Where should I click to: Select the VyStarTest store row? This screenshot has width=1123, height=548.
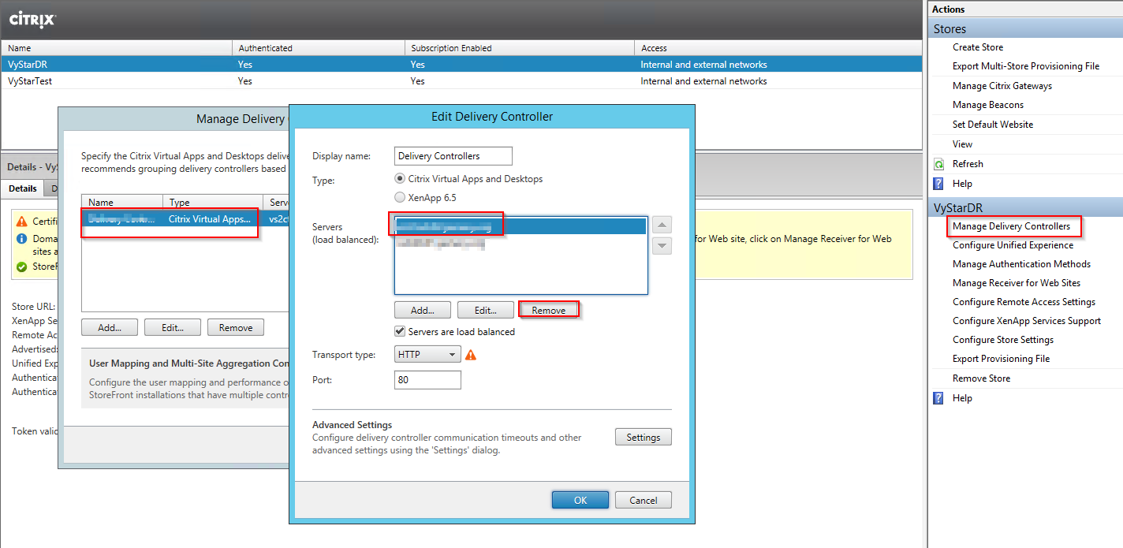(x=461, y=81)
